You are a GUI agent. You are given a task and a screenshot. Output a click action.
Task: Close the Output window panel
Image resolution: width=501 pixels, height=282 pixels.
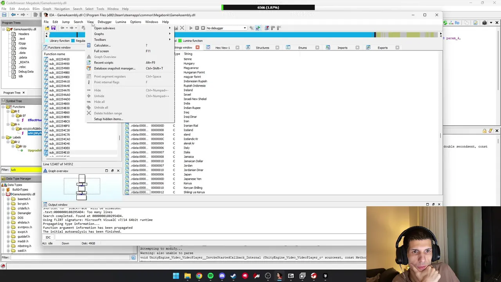(439, 204)
